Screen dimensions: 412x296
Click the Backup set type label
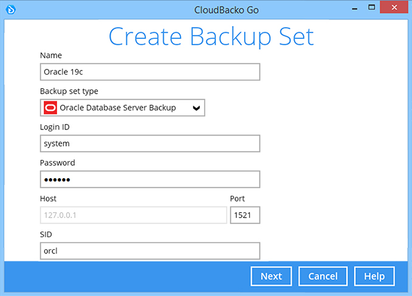[69, 91]
